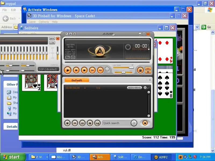Click the icon right of the visualization bars icon

(x=73, y=57)
